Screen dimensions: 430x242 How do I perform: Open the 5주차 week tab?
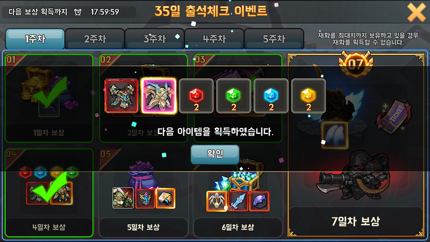pyautogui.click(x=274, y=39)
